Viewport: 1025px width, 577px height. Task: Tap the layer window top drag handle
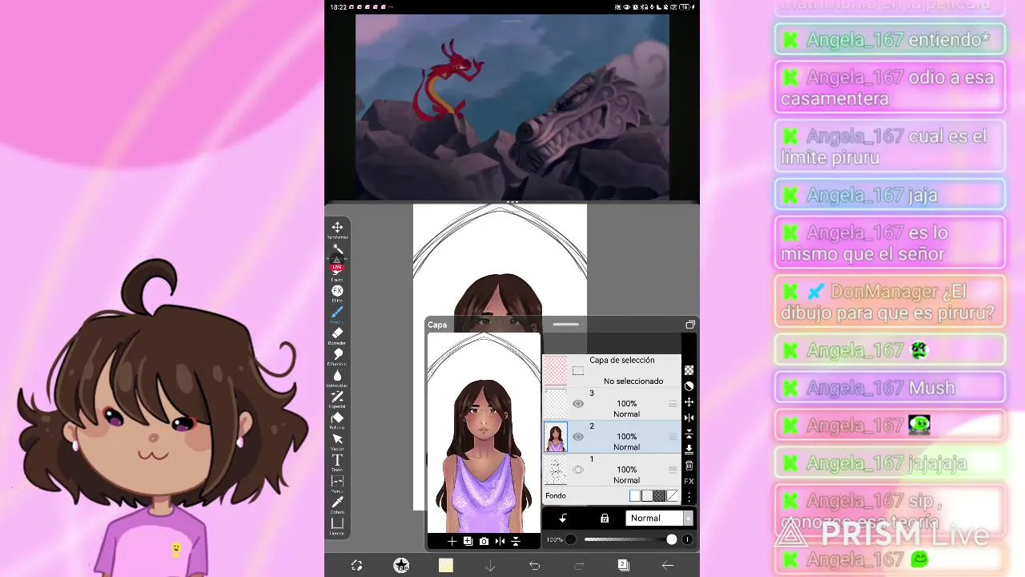[x=565, y=325]
